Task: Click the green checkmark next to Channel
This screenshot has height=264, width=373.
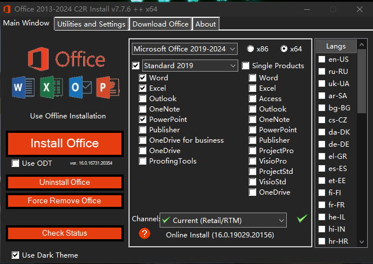Action: point(301,219)
